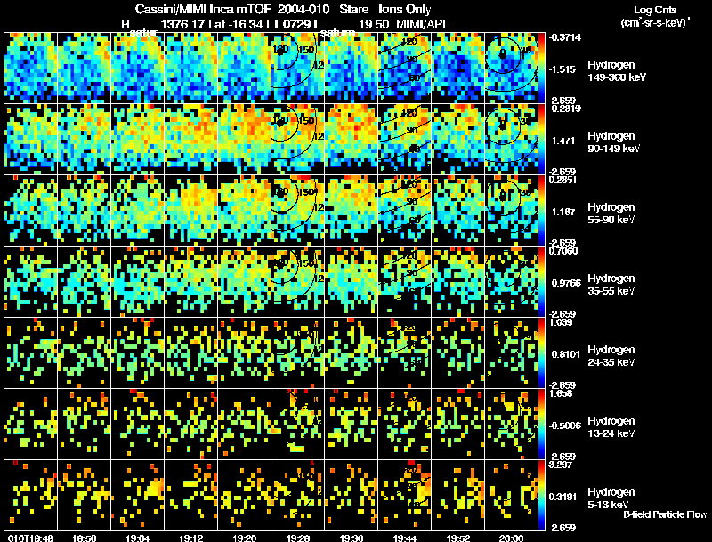Viewport: 712px width, 542px height.
Task: Click the 1.167 color scale value
Action: pyautogui.click(x=563, y=212)
